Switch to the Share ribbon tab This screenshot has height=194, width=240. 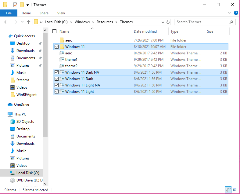click(x=44, y=13)
